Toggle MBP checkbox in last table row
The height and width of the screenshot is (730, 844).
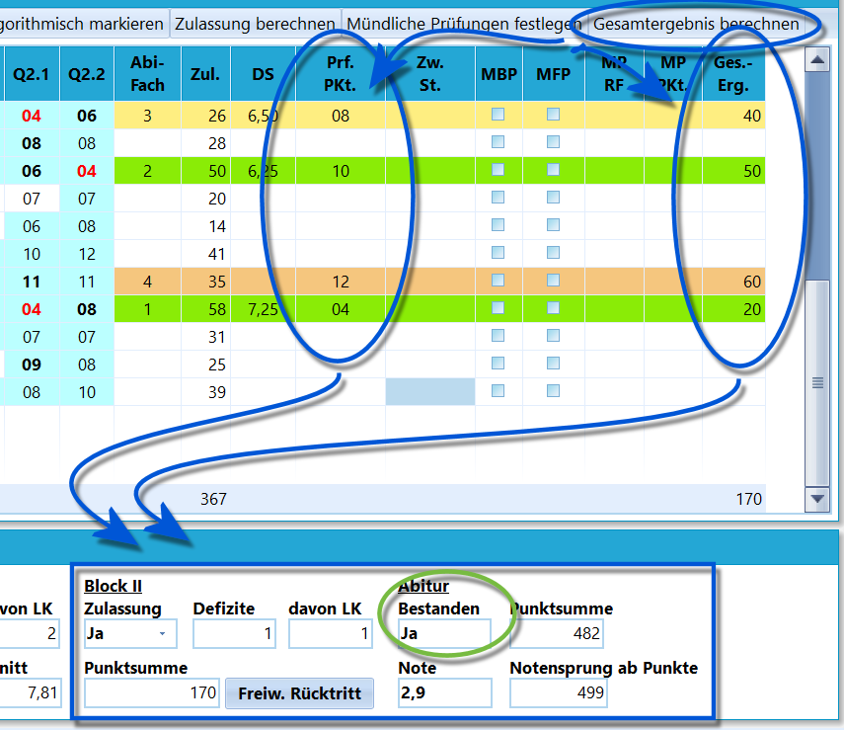498,391
